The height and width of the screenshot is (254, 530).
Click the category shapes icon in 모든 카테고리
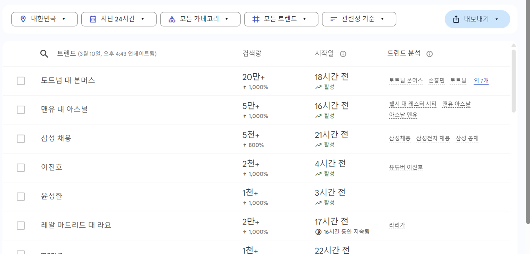coord(172,19)
